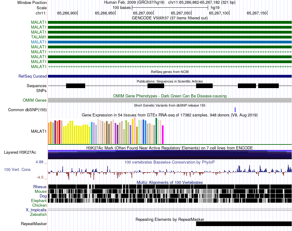Click the GENCODE V50lift37 track title

170,18
